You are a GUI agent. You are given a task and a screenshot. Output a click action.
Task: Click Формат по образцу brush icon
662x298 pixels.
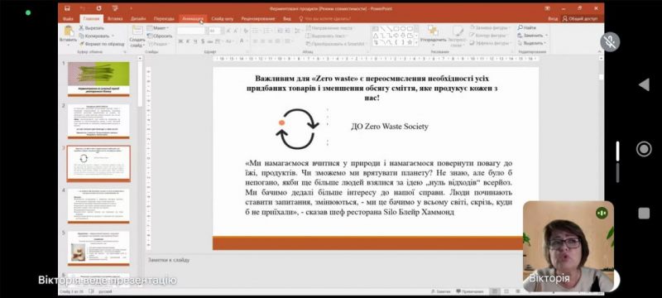[x=81, y=44]
